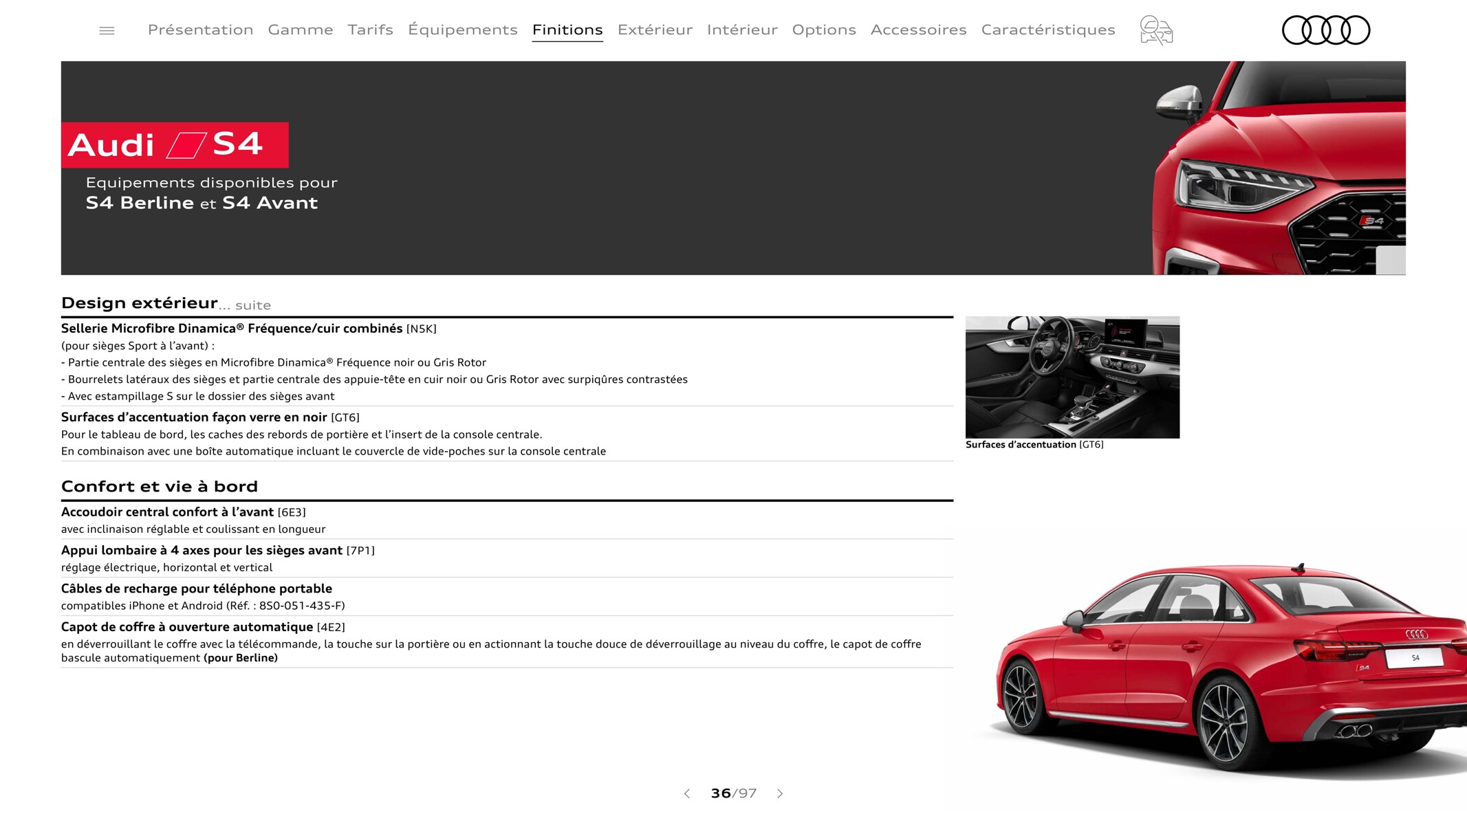Click the 'Confort et vie à bord' heading

tap(160, 486)
